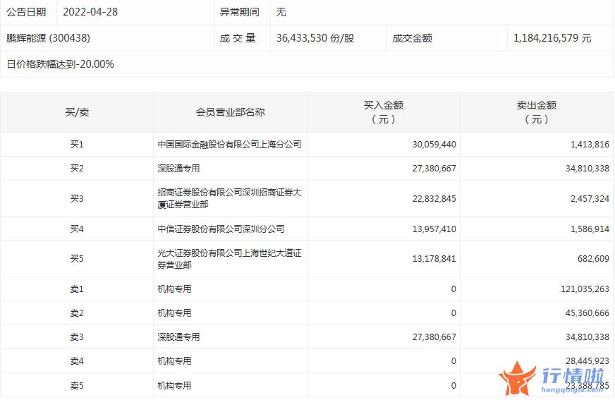This screenshot has width=615, height=400.
Task: Select the 买1 row label
Action: pyautogui.click(x=77, y=145)
